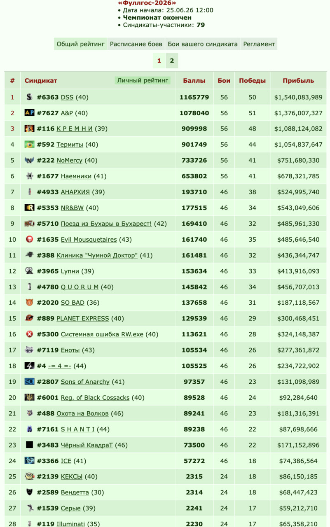Click the Еноты raccoon icon
The width and height of the screenshot is (330, 527).
tap(29, 350)
